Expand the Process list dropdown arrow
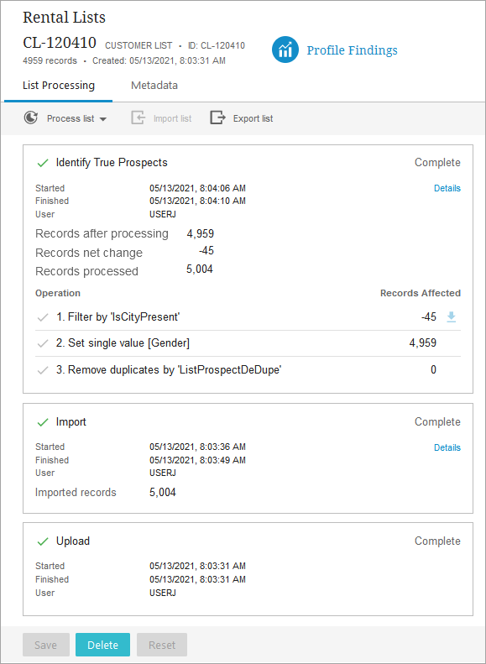This screenshot has width=486, height=664. click(x=103, y=120)
